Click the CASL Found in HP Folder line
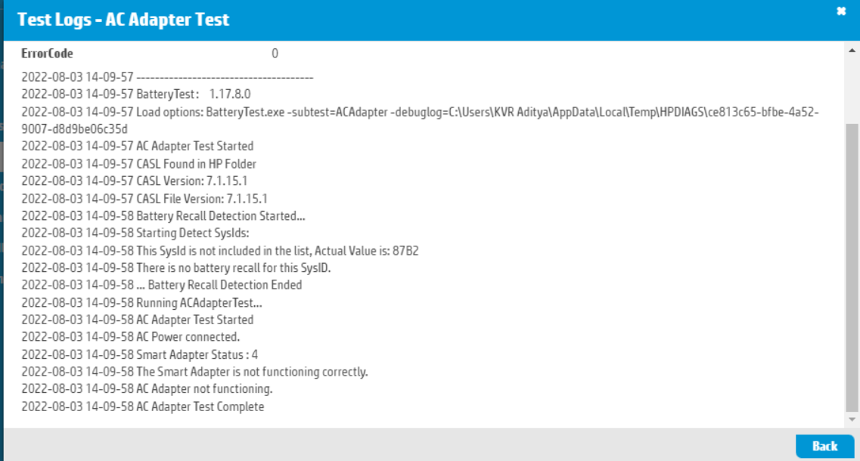The image size is (860, 461). pos(138,164)
